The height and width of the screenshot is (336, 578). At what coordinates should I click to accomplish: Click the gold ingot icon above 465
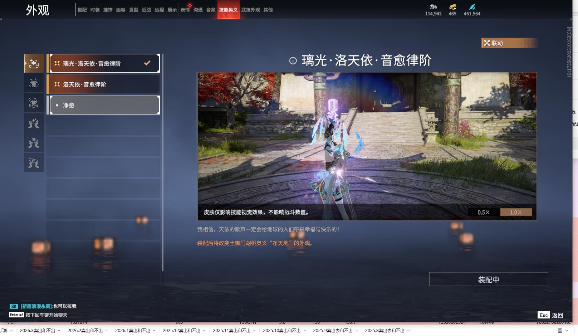click(452, 7)
